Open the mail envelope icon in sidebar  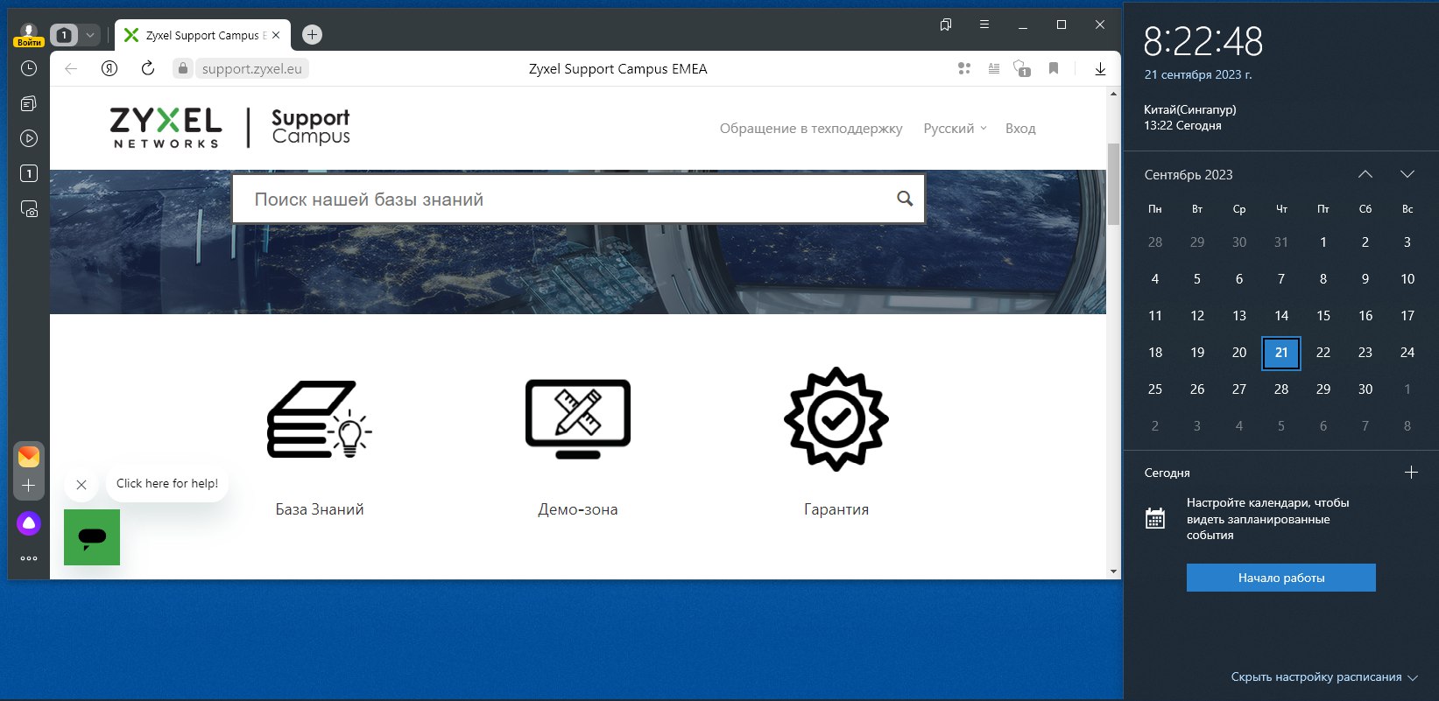click(29, 456)
